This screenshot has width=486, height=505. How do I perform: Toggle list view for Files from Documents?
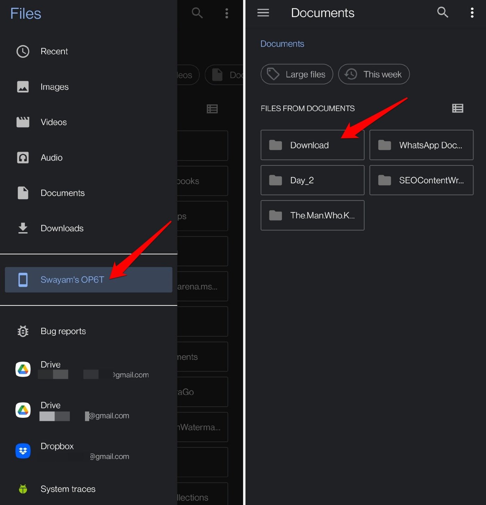[457, 108]
